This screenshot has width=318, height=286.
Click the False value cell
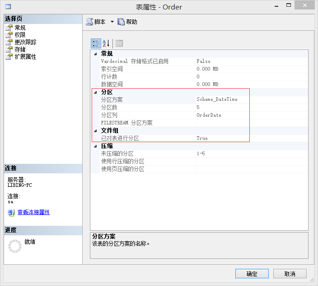252,62
